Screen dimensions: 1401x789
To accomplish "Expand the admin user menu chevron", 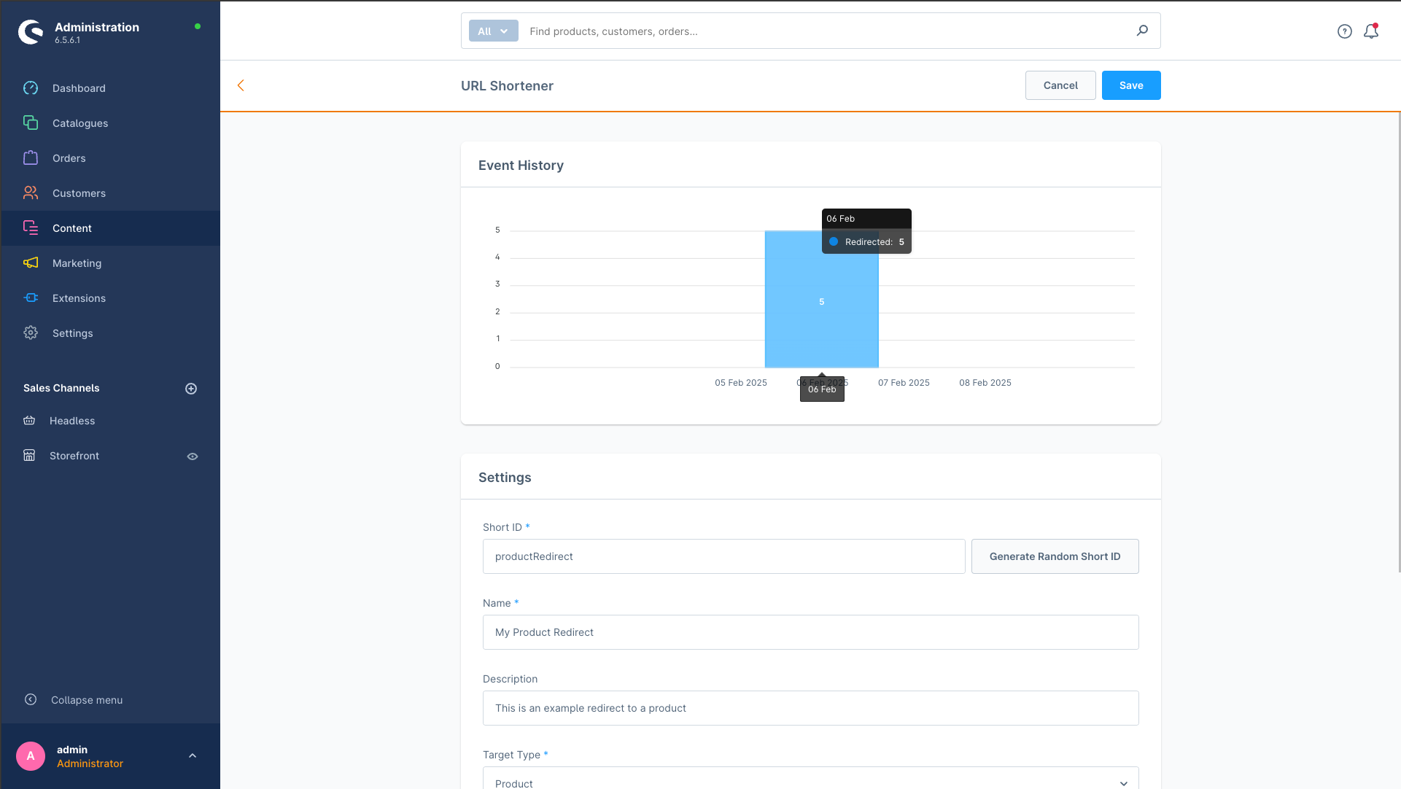I will (x=193, y=756).
